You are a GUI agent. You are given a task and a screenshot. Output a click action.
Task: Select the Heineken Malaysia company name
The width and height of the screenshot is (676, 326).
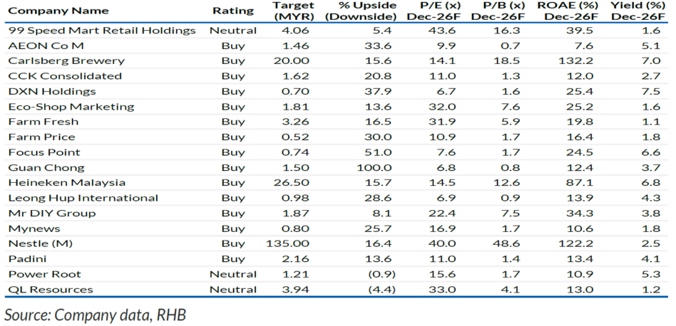[x=67, y=183]
